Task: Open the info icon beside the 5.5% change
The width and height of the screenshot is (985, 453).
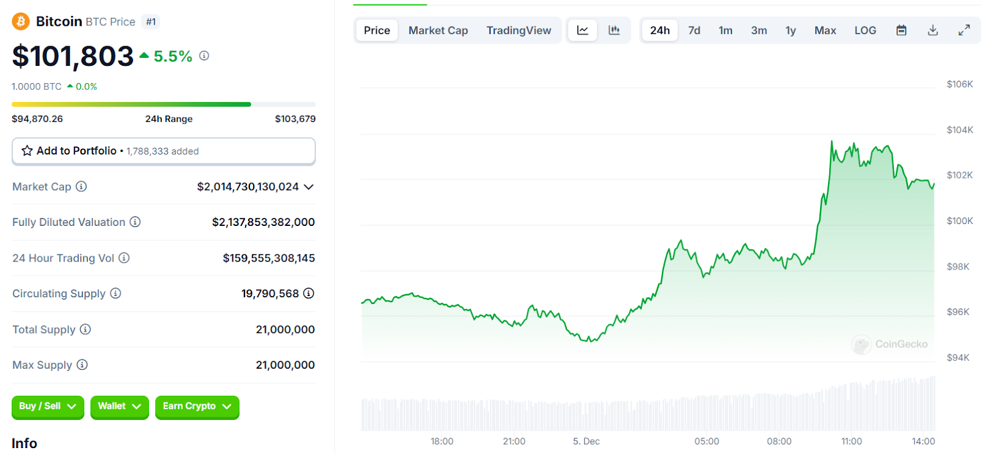Action: pyautogui.click(x=204, y=55)
